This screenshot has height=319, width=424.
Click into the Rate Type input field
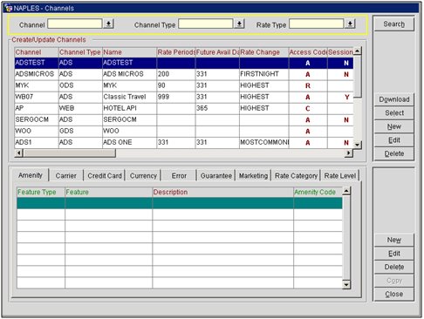(317, 24)
